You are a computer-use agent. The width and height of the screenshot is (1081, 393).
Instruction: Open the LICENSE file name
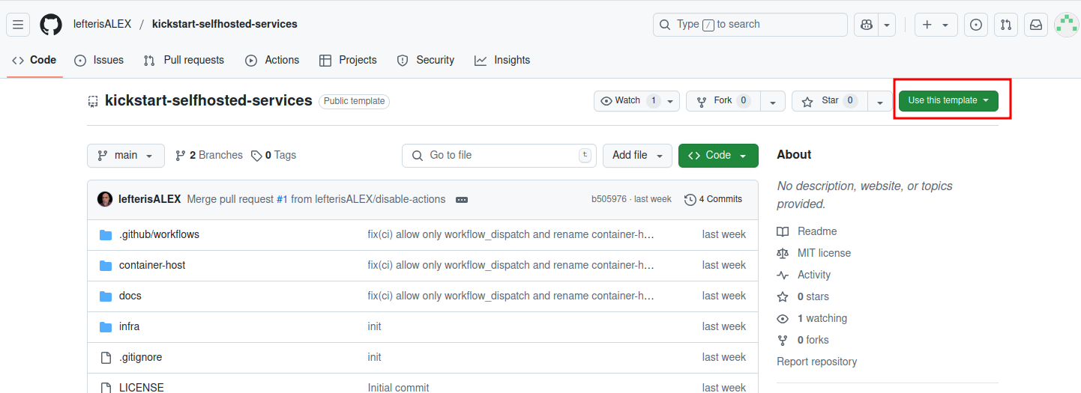[x=142, y=388]
